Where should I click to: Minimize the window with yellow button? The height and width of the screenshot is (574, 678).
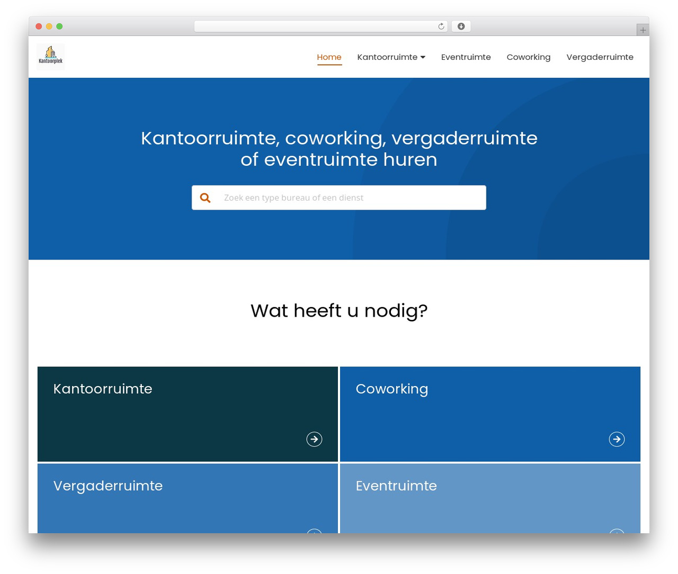[49, 26]
